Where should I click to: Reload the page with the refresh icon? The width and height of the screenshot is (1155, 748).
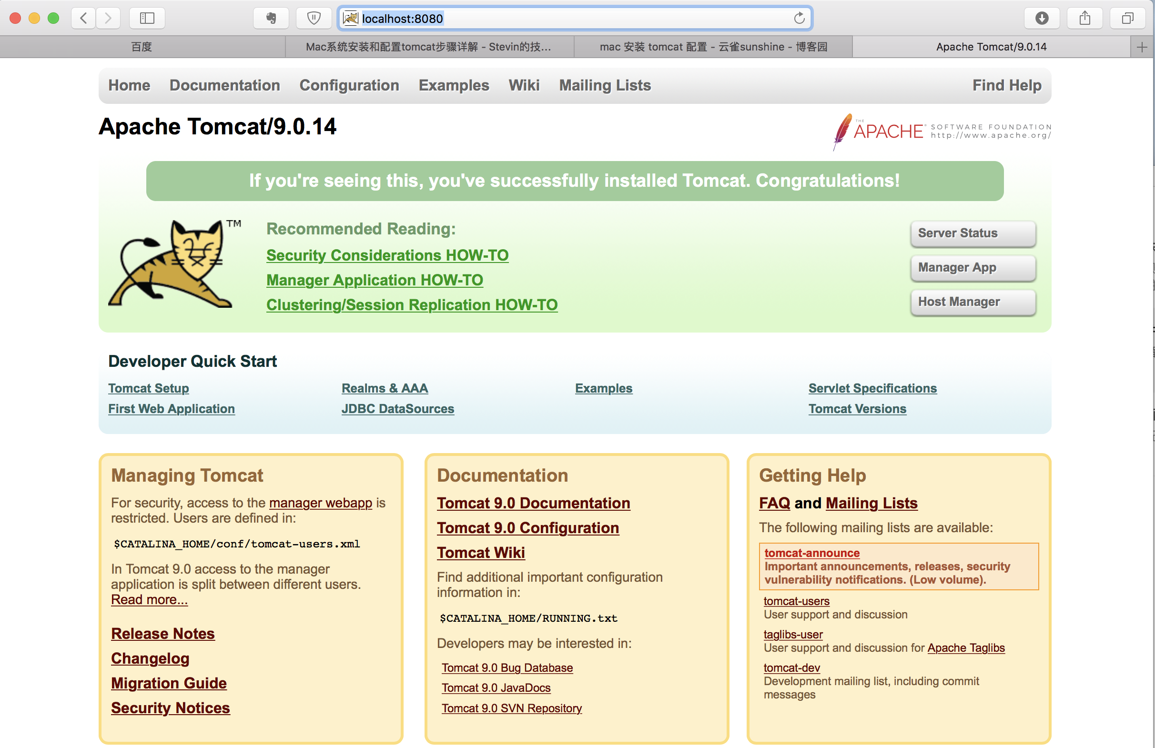(799, 19)
